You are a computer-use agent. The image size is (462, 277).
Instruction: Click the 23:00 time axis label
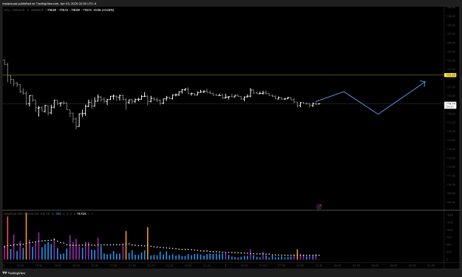coord(188,265)
